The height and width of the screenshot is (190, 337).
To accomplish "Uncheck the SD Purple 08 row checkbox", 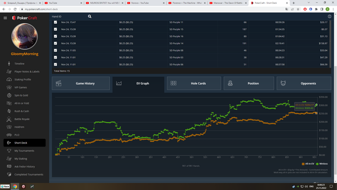I will click(x=55, y=50).
